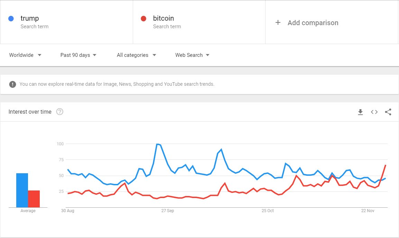Click the blue Average bar for trump

(22, 190)
